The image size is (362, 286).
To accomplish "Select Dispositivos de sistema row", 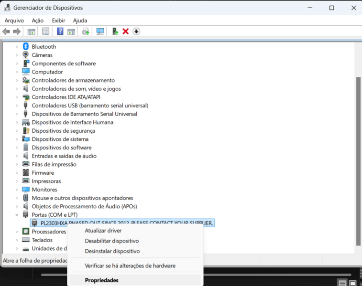I will (60, 139).
